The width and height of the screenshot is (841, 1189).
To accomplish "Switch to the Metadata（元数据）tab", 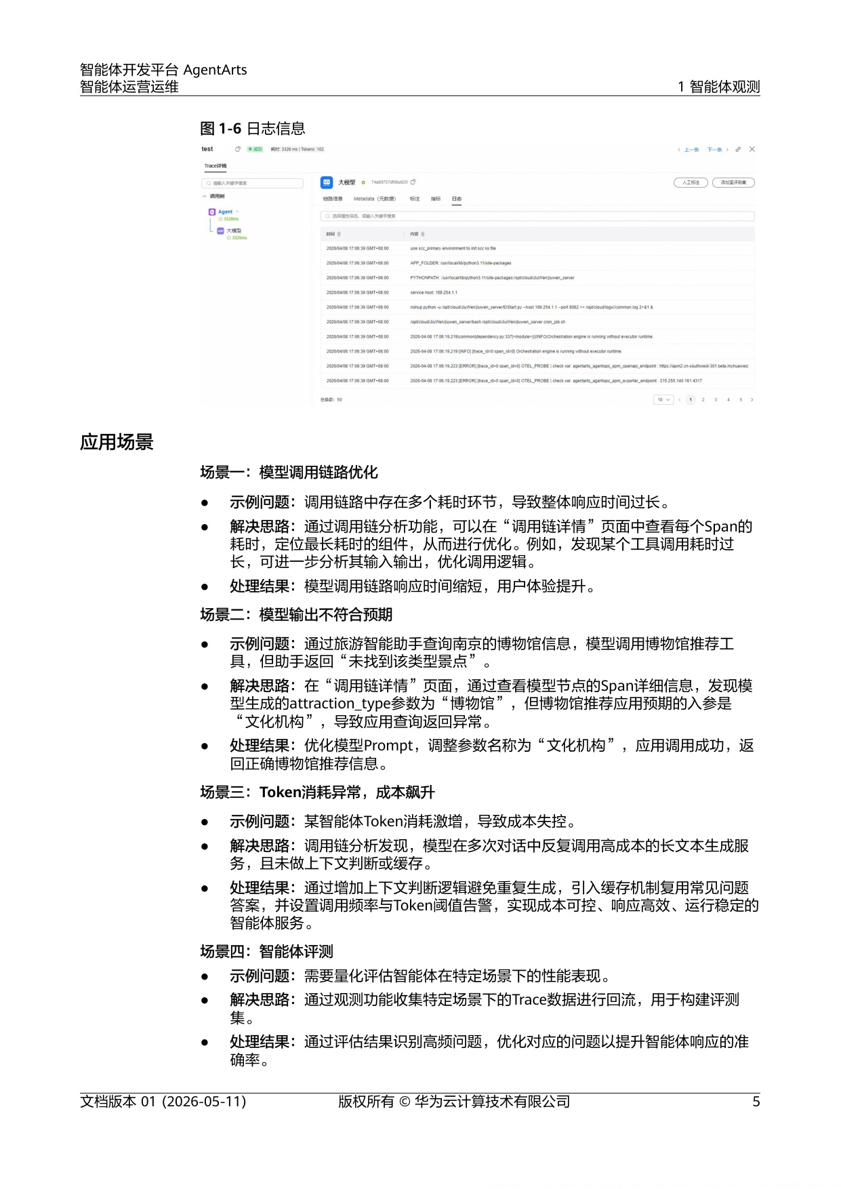I will click(x=375, y=199).
